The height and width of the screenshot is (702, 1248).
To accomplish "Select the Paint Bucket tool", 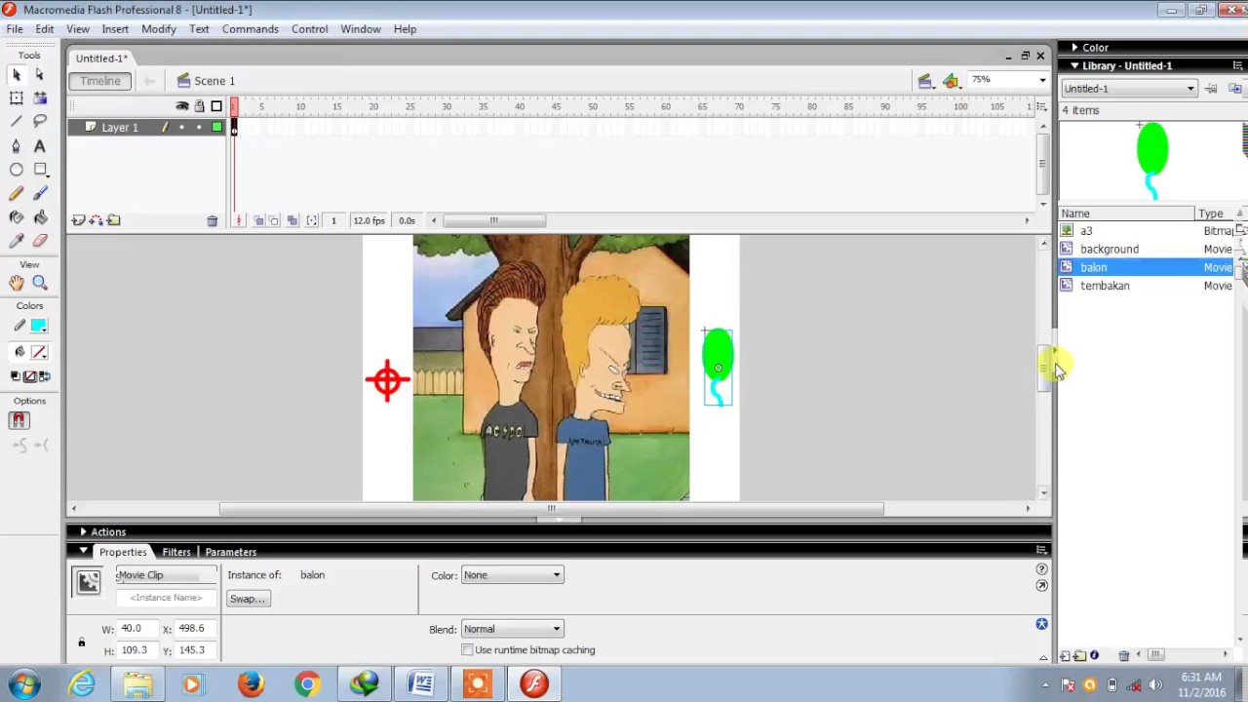I will [x=40, y=217].
